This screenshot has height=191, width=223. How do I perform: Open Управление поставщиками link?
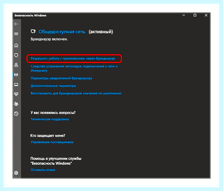(x=52, y=142)
